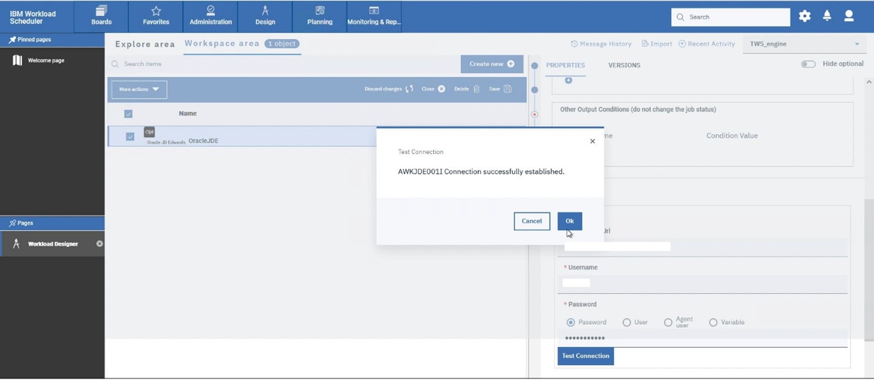Click Discard changes icon
The height and width of the screenshot is (383, 874).
[409, 89]
